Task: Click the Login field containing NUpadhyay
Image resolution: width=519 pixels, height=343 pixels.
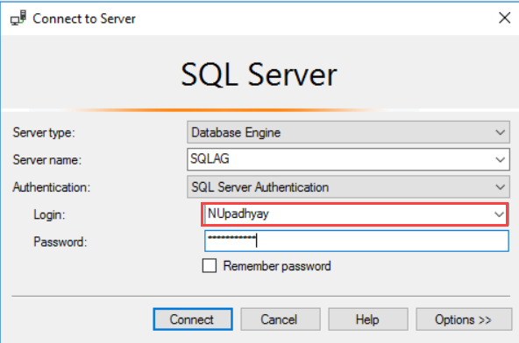Action: (x=354, y=214)
